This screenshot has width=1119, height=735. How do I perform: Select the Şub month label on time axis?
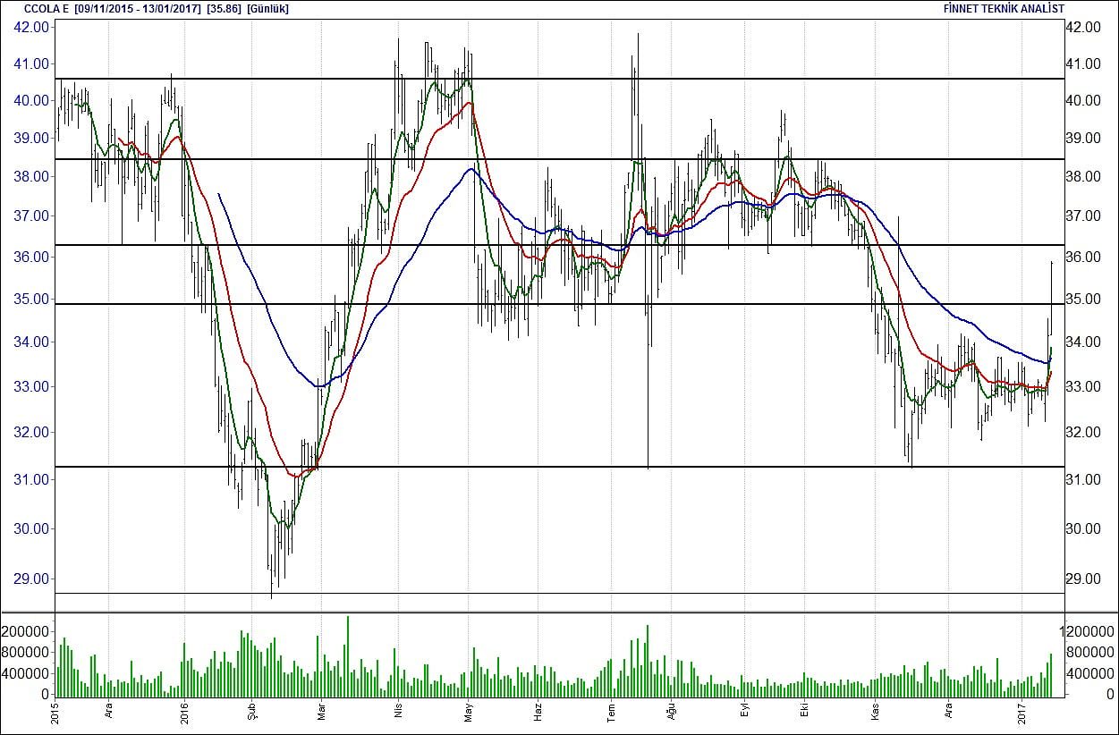point(251,713)
